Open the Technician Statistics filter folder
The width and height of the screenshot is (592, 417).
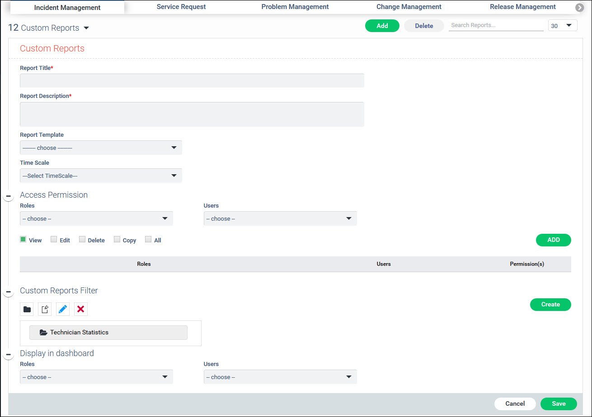click(108, 332)
